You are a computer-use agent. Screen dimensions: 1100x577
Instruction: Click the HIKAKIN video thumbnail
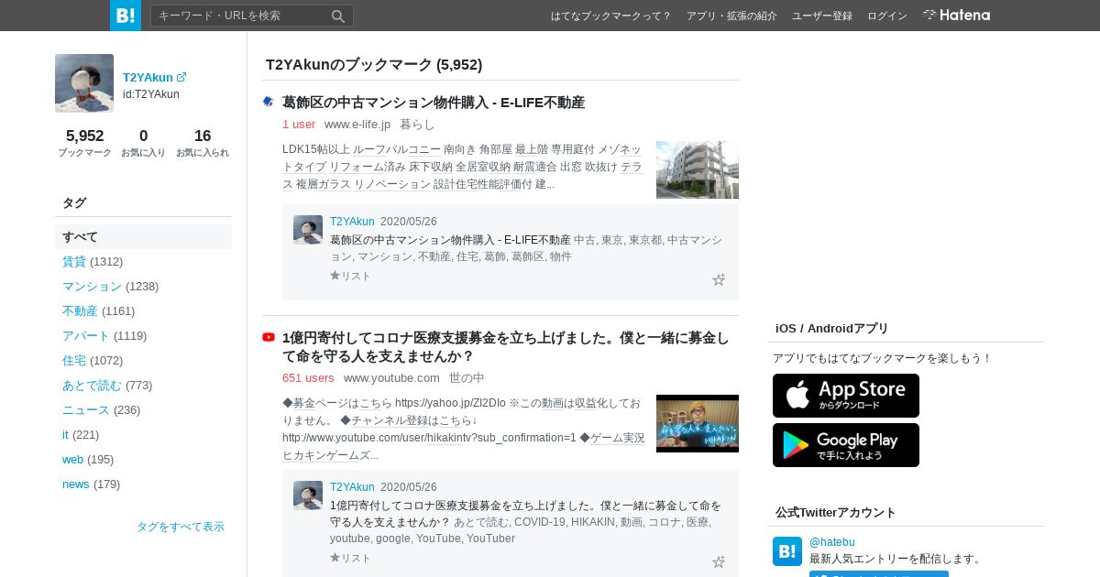point(698,423)
